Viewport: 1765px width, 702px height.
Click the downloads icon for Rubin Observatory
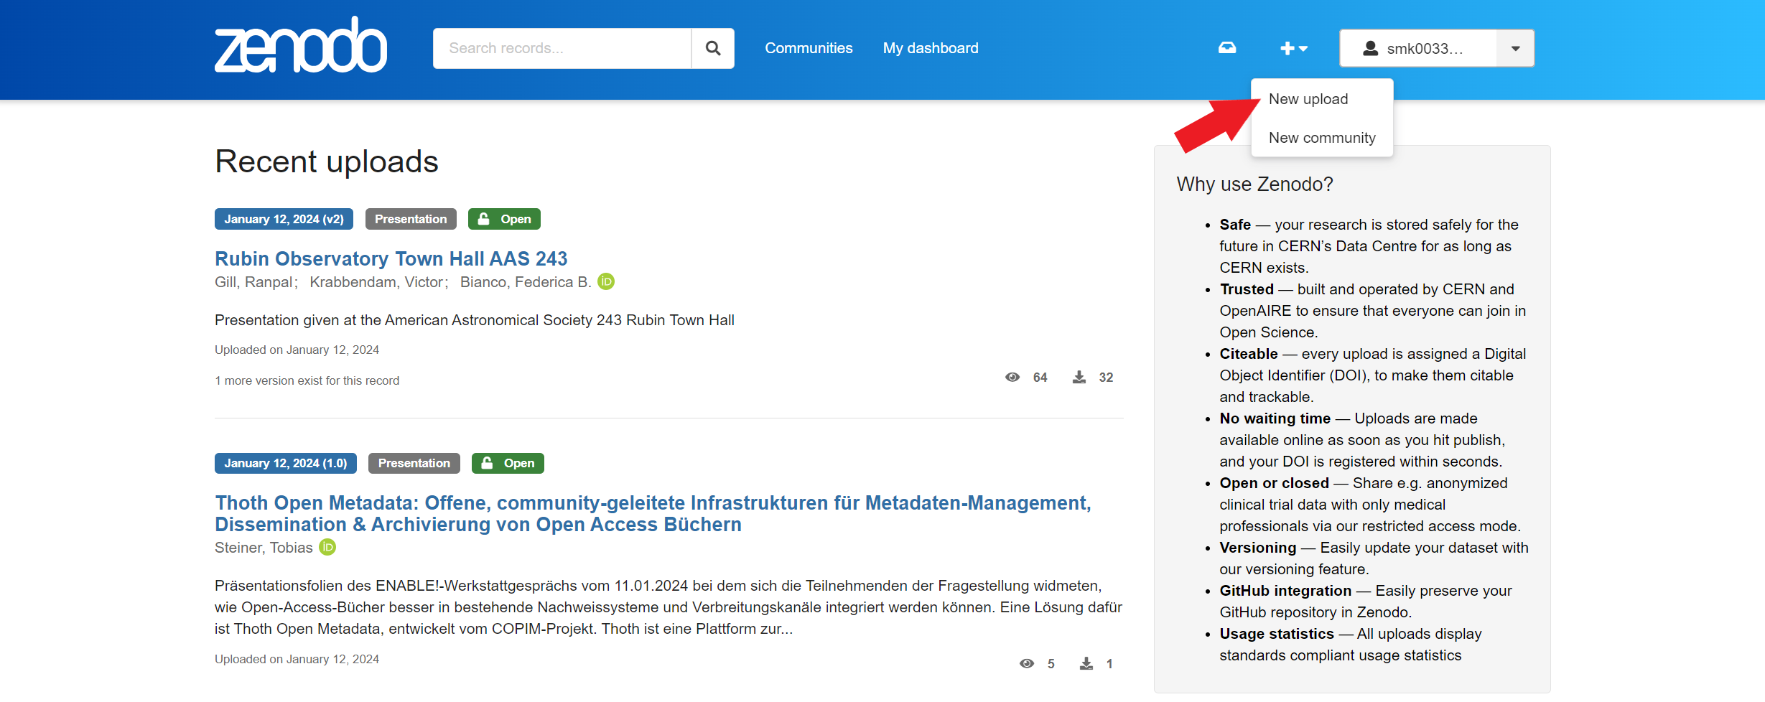[x=1079, y=377]
